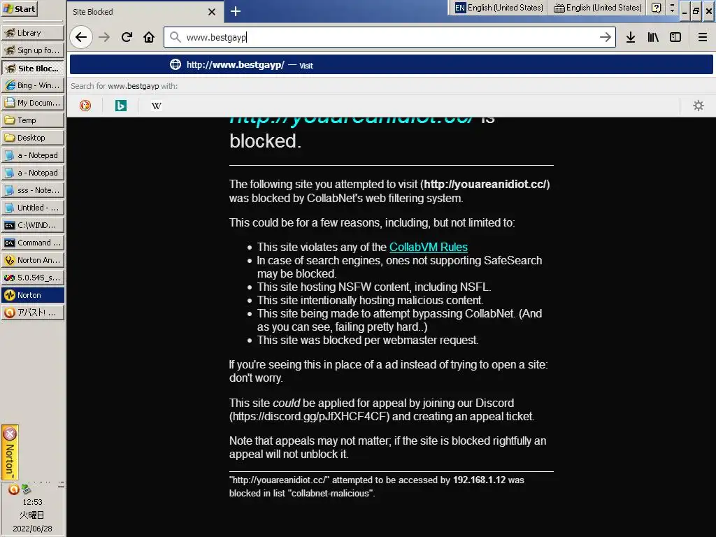716x537 pixels.
Task: Switch to 5.0.545_s... taskbar item
Action: click(33, 277)
